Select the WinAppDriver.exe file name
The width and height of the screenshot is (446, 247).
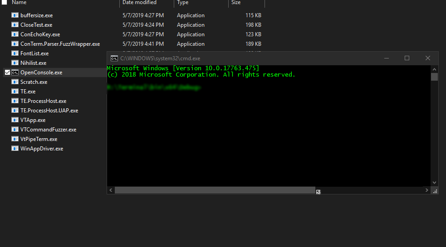click(42, 149)
